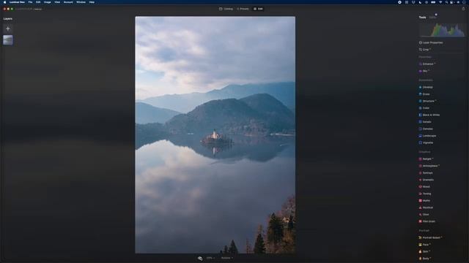Open the Color tool
This screenshot has height=263, width=469.
424,108
